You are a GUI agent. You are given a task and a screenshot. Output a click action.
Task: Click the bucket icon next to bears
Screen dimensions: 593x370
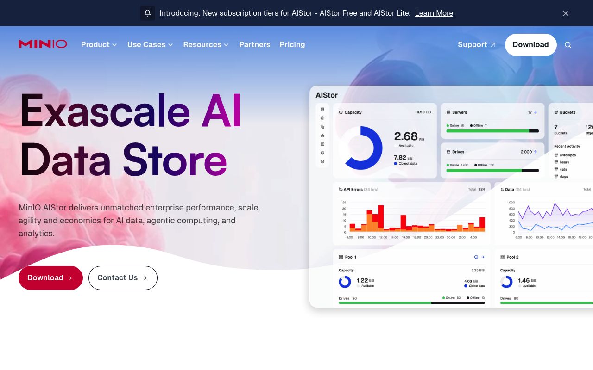(x=556, y=162)
